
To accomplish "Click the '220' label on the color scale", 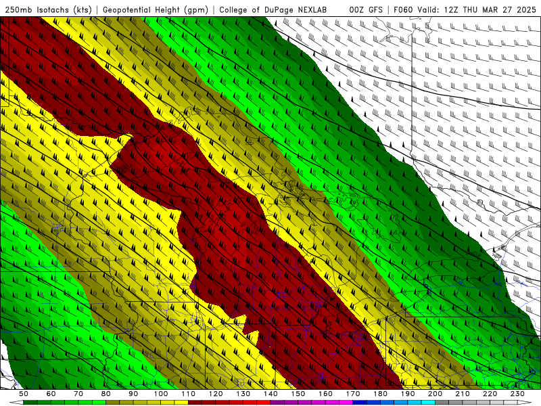I will (490, 394).
